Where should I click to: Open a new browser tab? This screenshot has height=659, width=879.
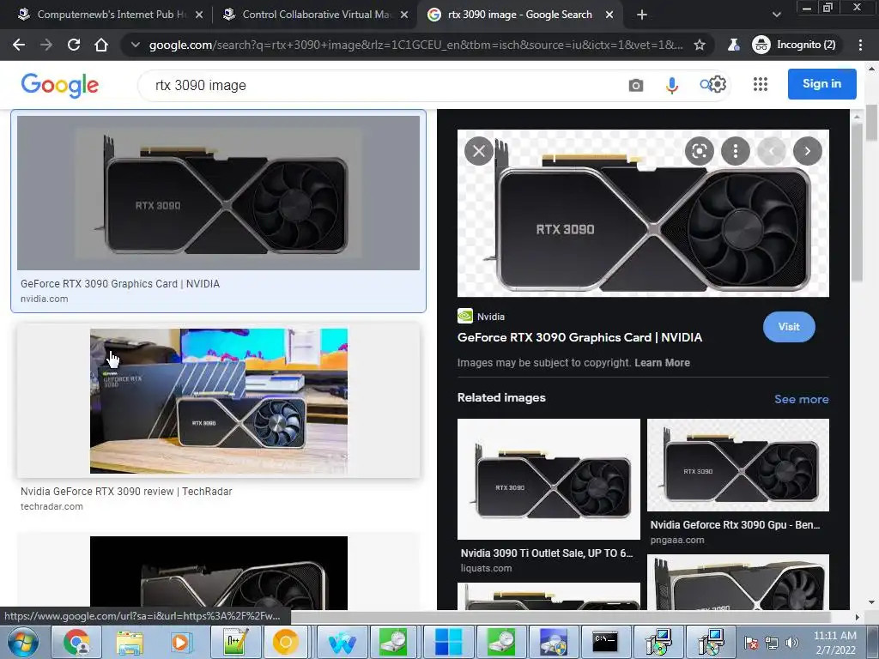[642, 15]
